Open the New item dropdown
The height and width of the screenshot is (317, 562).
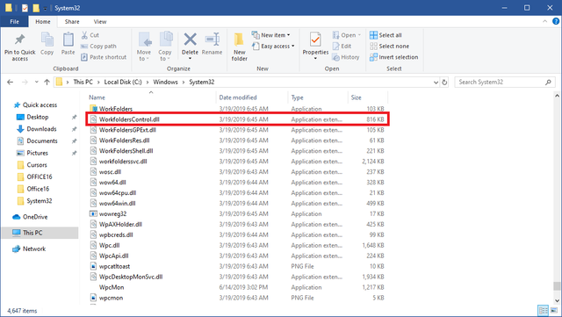(271, 35)
